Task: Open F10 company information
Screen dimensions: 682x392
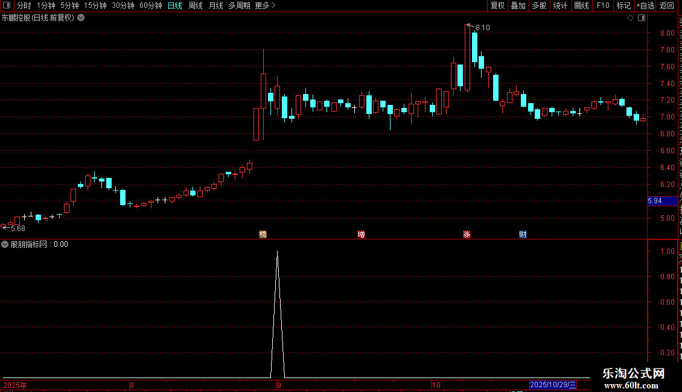Action: pos(603,5)
